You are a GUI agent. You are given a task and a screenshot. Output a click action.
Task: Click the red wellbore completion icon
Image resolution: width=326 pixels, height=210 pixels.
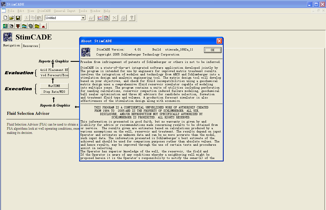click(18, 26)
